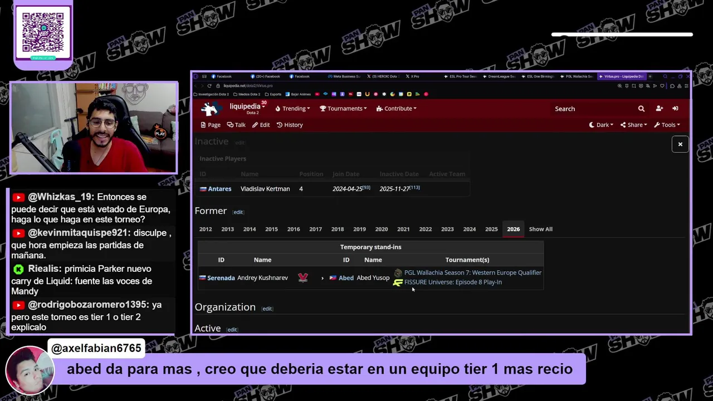Click PGL Wallachia tournament icon
Viewport: 713px width, 401px height.
pos(398,273)
